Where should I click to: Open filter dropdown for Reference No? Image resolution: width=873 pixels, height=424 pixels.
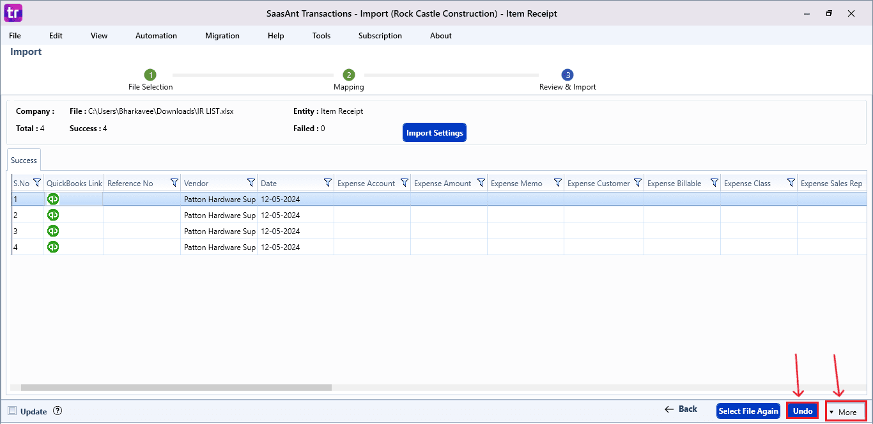coord(174,183)
